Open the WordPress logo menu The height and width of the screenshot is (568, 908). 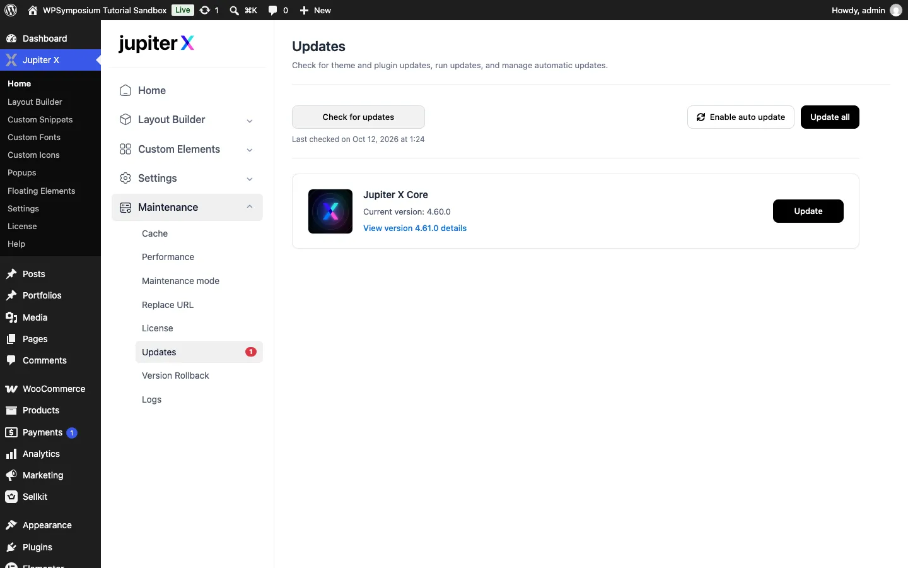[11, 10]
